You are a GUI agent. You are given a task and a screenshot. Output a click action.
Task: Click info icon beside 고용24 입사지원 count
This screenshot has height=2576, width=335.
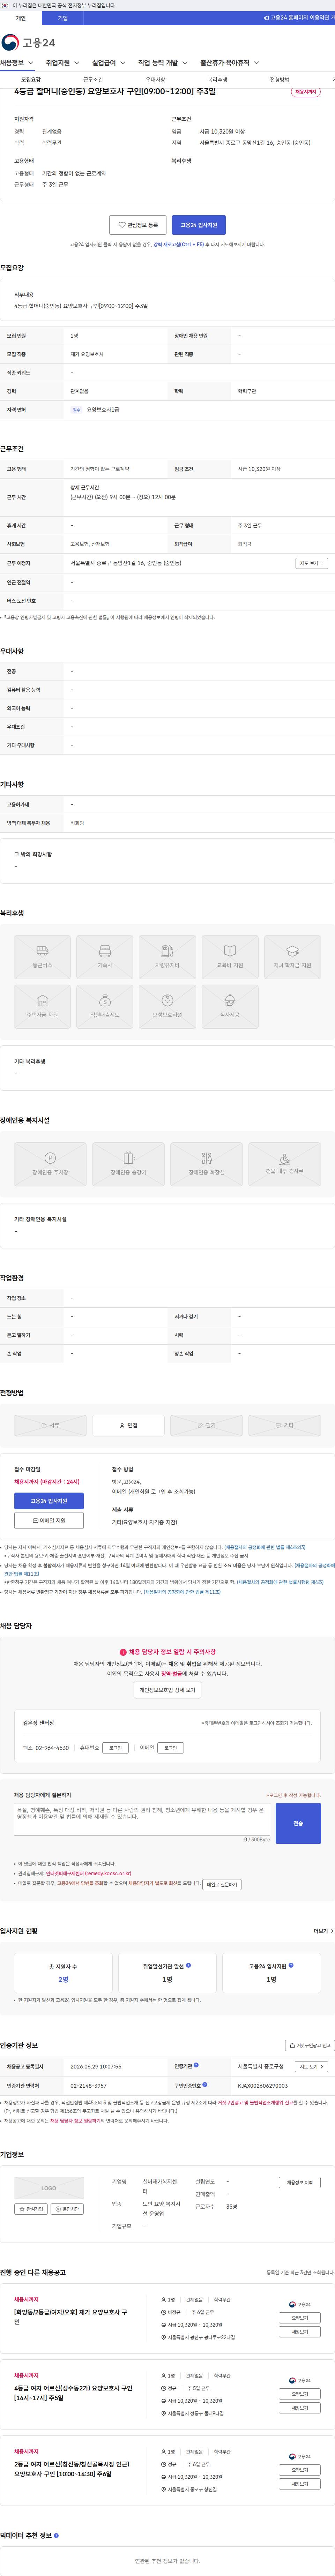[x=291, y=1965]
